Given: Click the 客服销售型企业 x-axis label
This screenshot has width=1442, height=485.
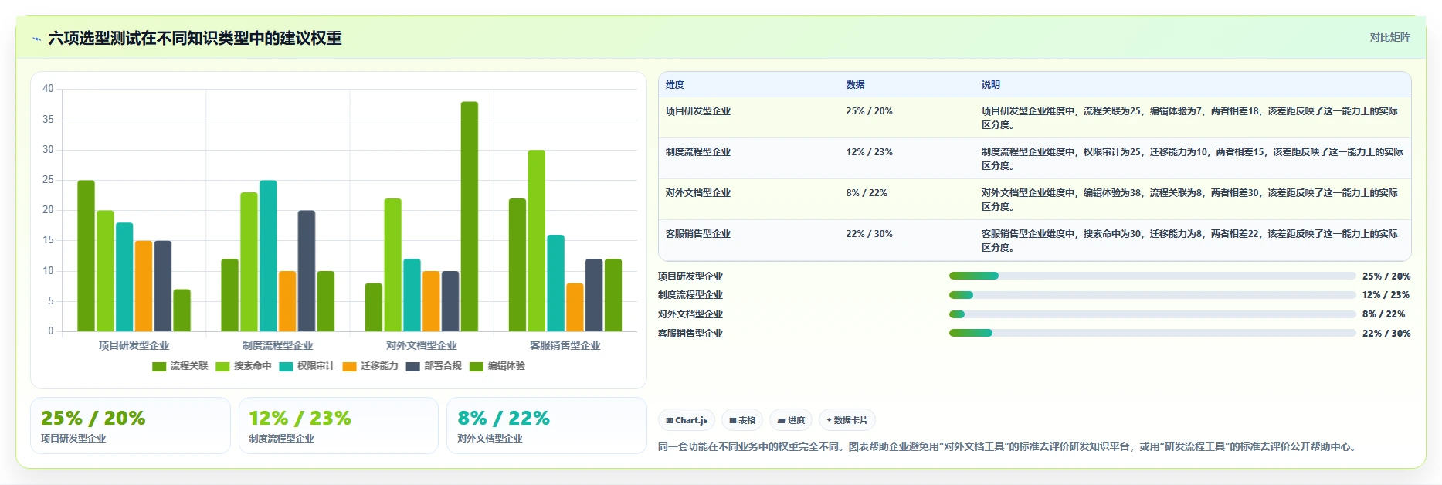Looking at the screenshot, I should [x=565, y=345].
